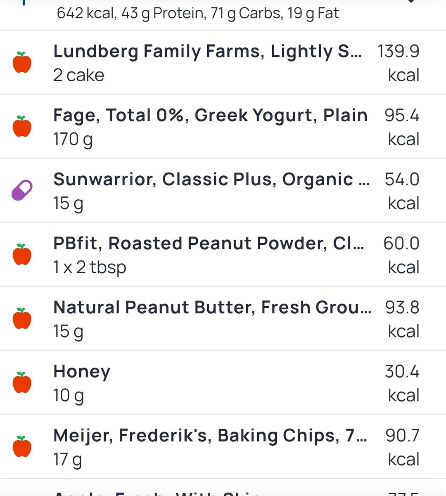
Task: Tap the apple icon beside Honey
Action: [22, 382]
